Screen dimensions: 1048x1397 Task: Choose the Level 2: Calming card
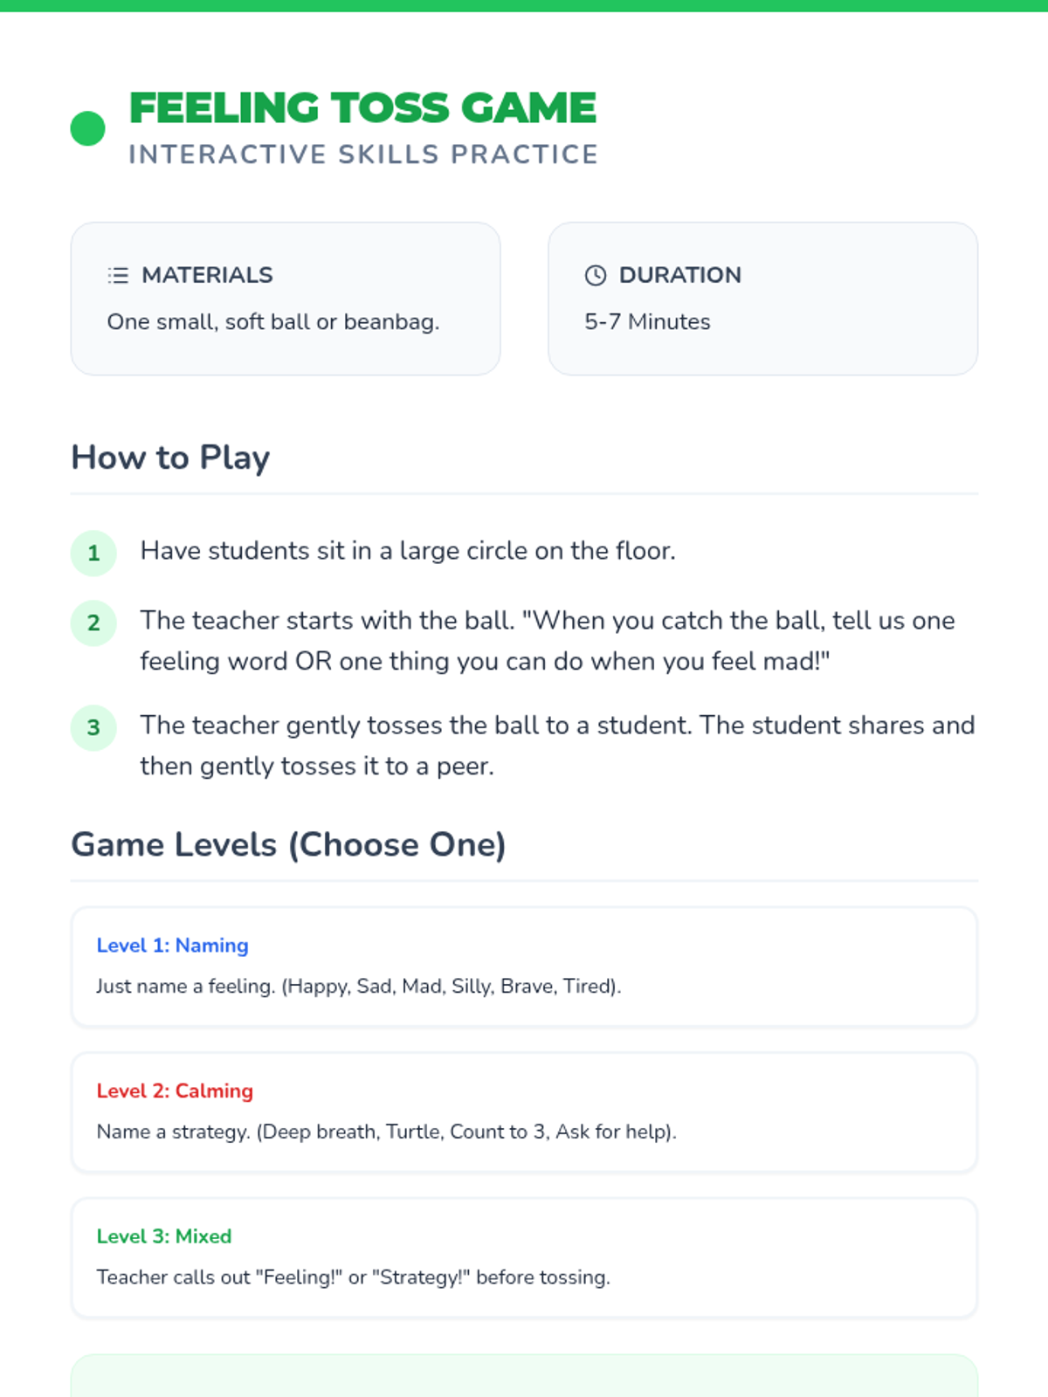(524, 1112)
